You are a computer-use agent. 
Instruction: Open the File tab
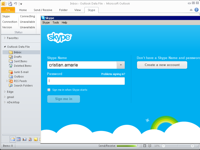pyautogui.click(x=8, y=10)
